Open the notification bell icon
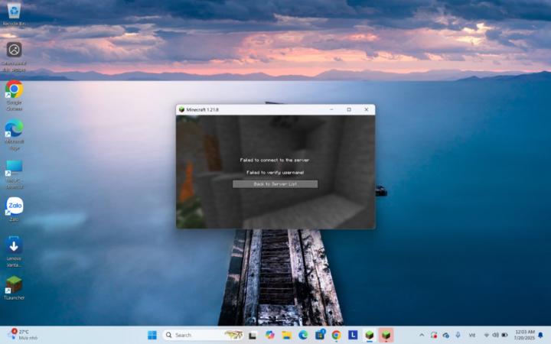The image size is (551, 344). point(541,336)
